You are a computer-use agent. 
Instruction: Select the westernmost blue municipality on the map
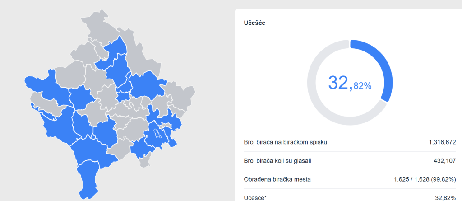tap(41, 85)
